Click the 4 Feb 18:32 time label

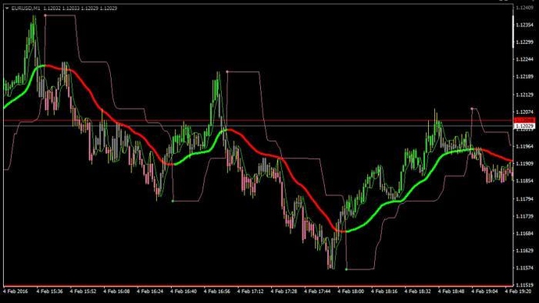click(418, 291)
